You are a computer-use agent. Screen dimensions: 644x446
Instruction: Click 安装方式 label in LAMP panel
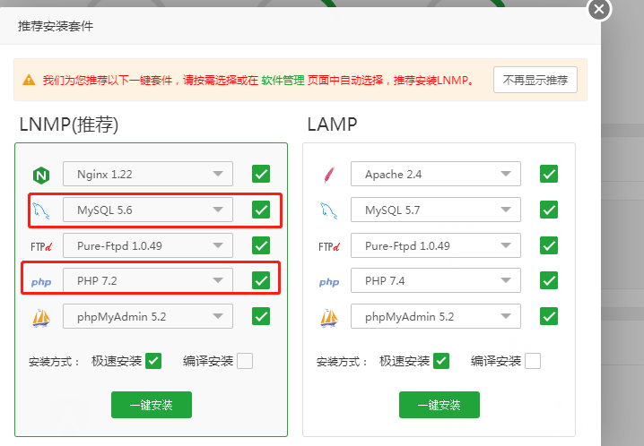pyautogui.click(x=342, y=362)
